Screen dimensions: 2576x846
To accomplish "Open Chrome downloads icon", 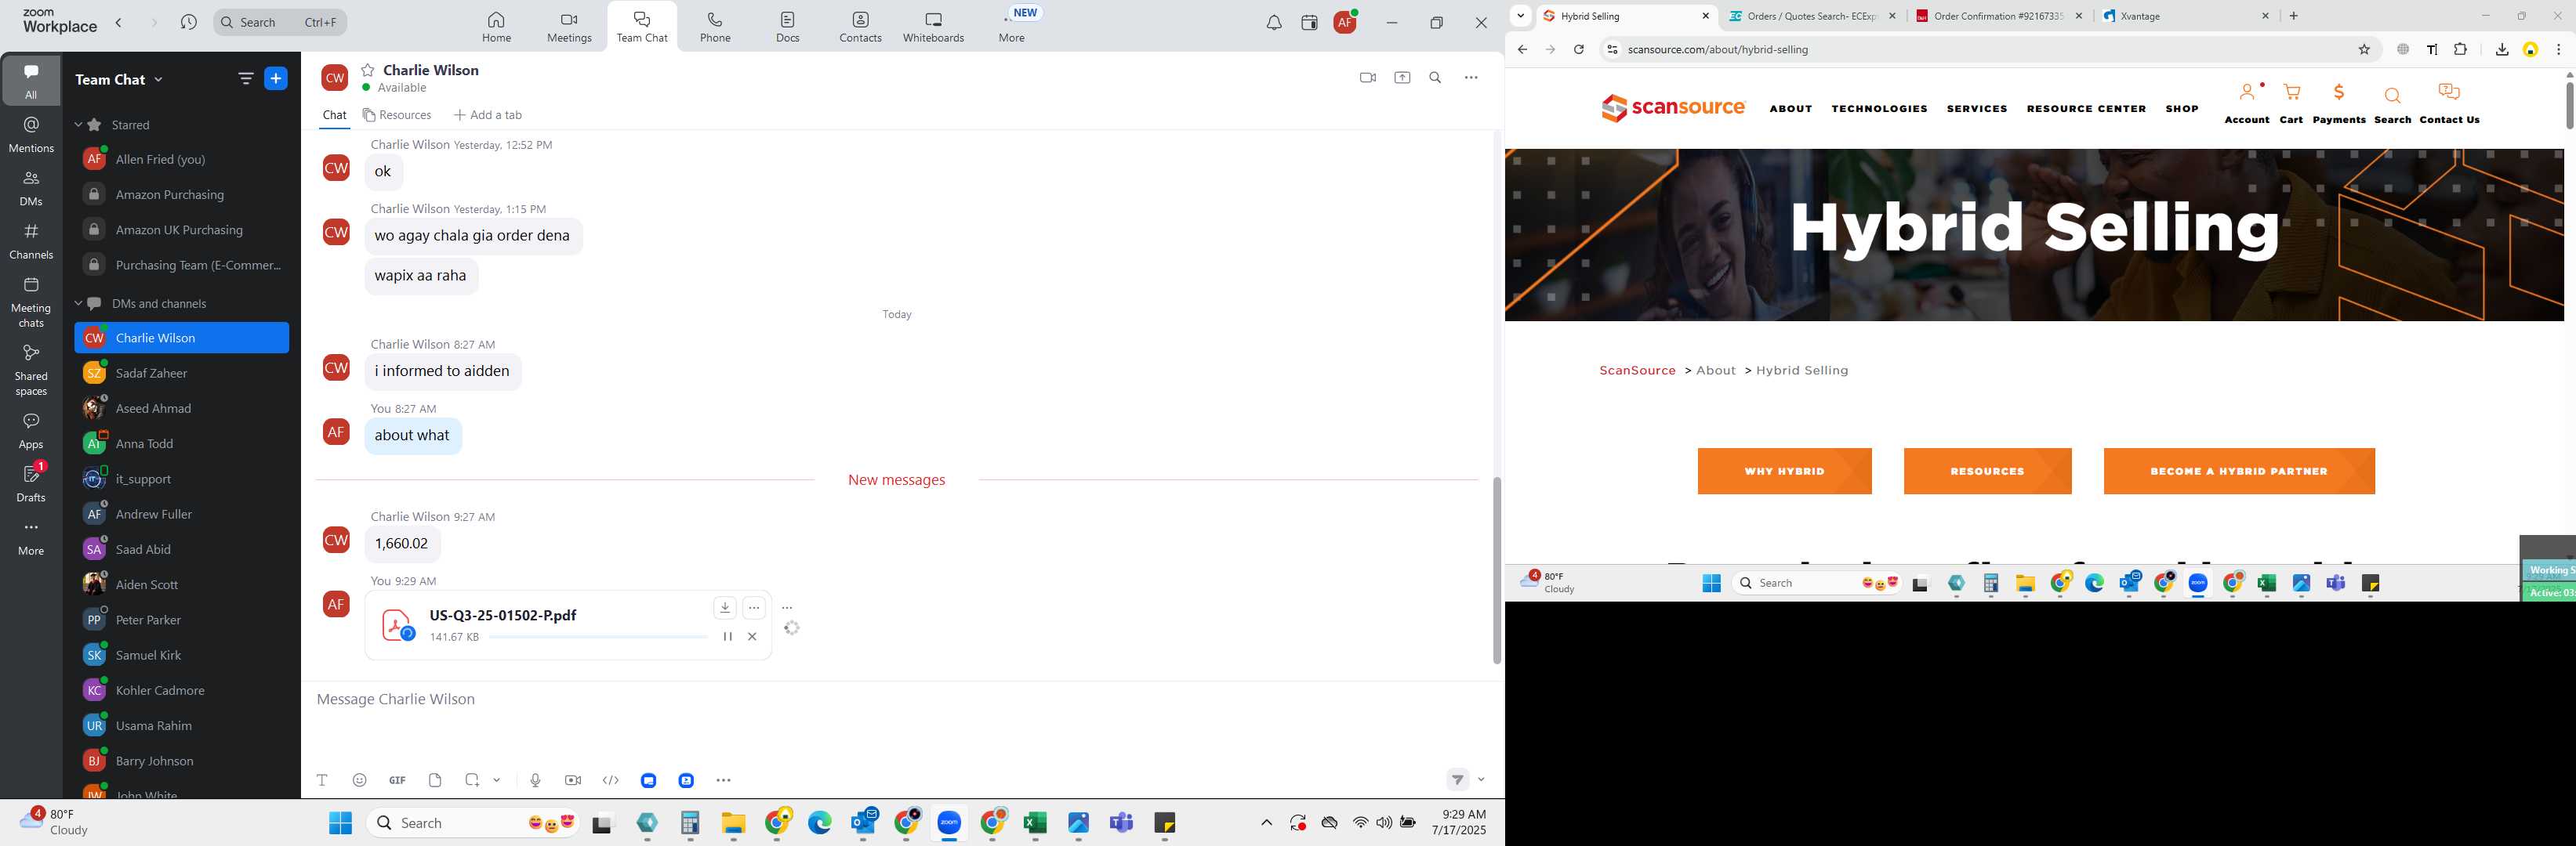I will pyautogui.click(x=2502, y=49).
